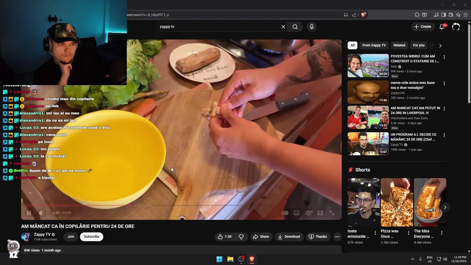Open options menu for POVESTEA NIBIRU video
471x265 pixels.
coord(444,57)
